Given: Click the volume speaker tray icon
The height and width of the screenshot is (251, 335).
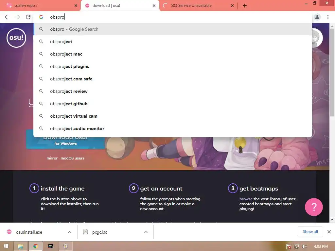Looking at the screenshot, I should click(x=304, y=246).
